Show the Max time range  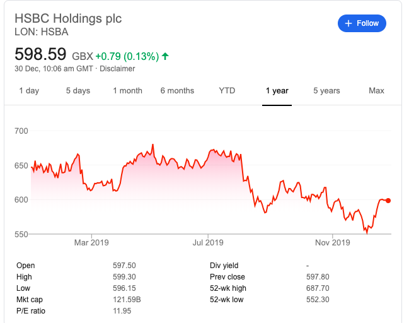pyautogui.click(x=376, y=91)
